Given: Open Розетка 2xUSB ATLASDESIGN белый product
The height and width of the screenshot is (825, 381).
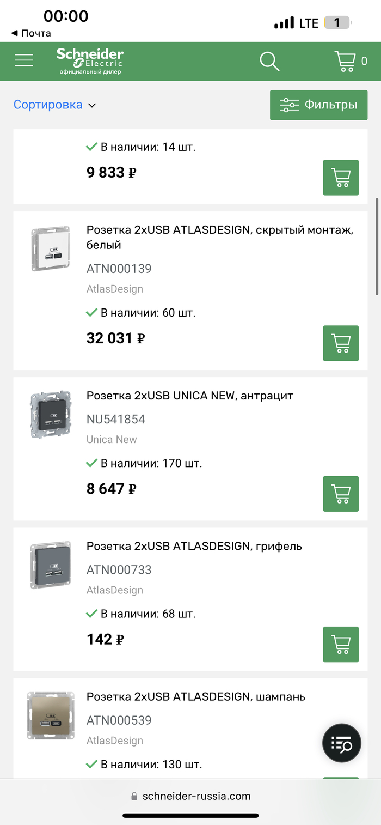Looking at the screenshot, I should (x=220, y=238).
